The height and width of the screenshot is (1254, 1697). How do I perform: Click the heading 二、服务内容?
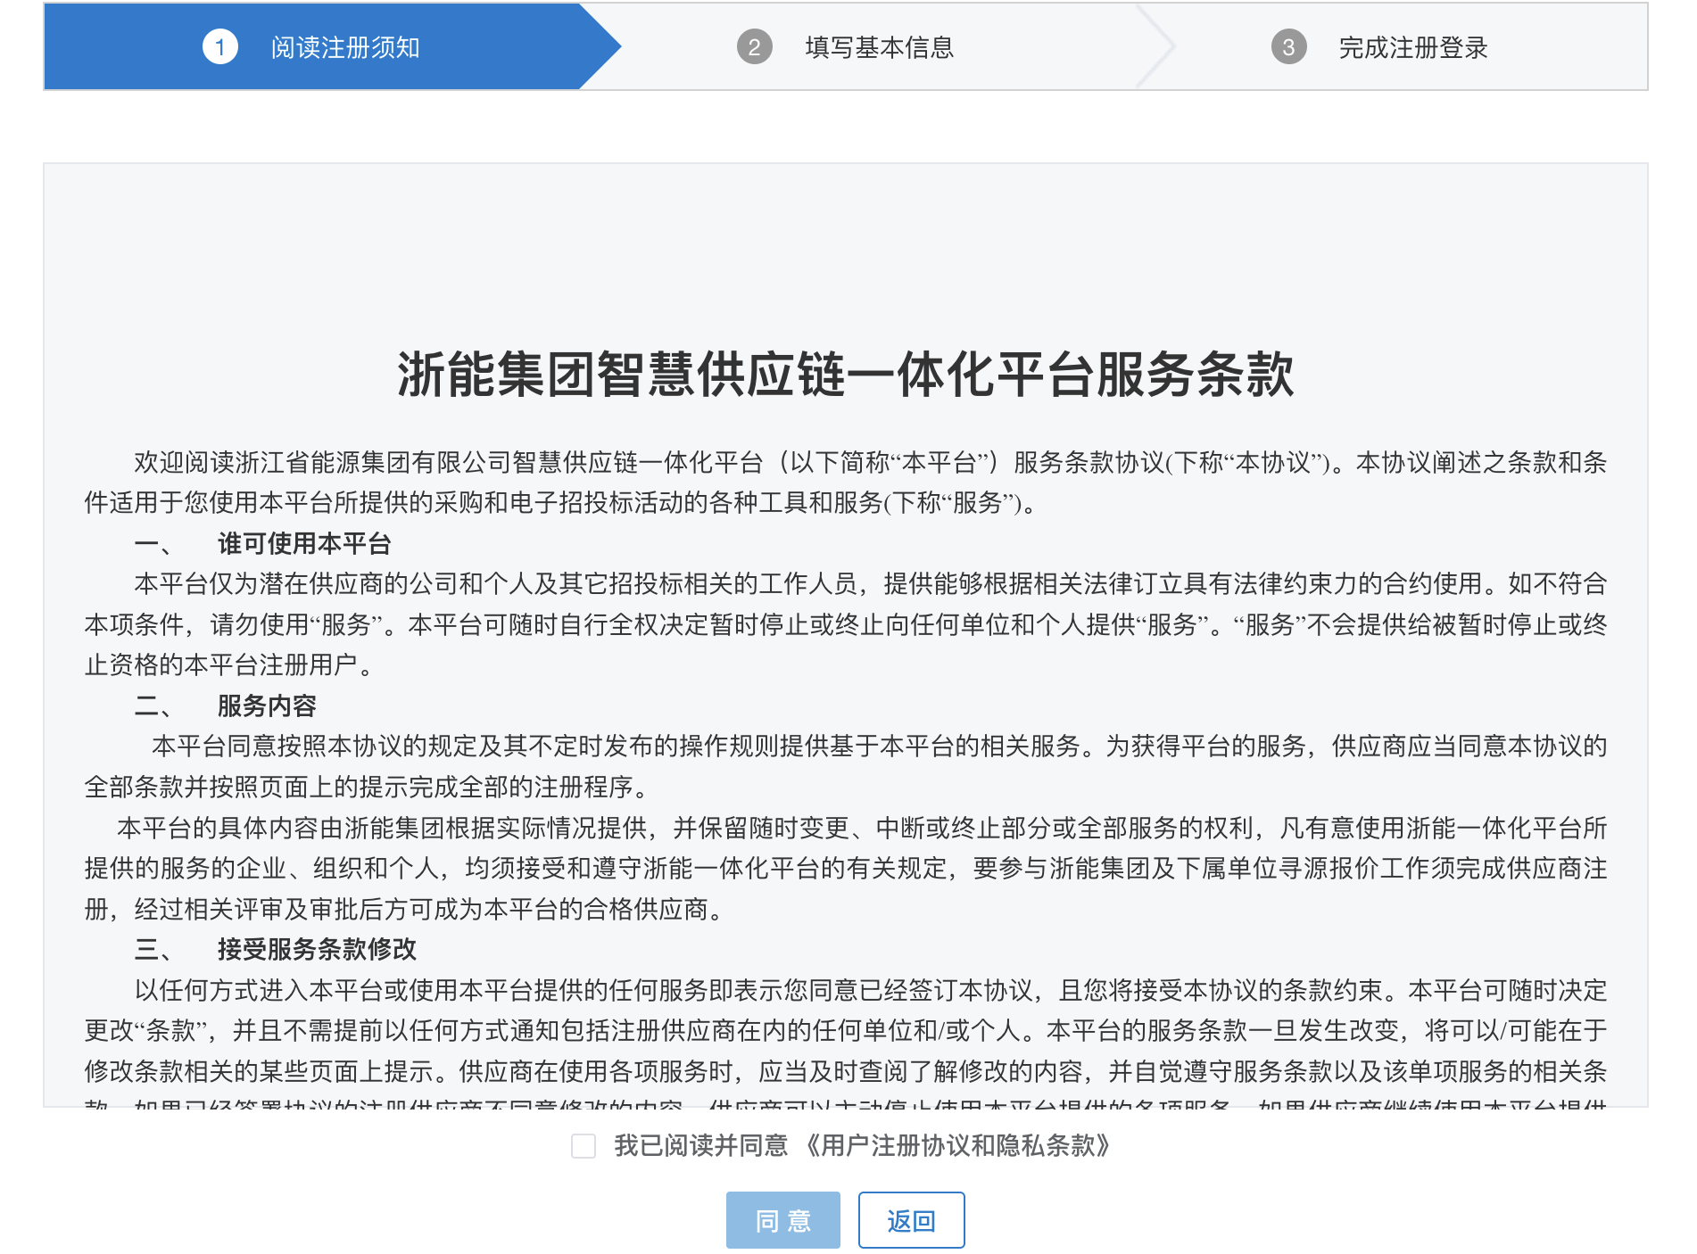pyautogui.click(x=226, y=705)
